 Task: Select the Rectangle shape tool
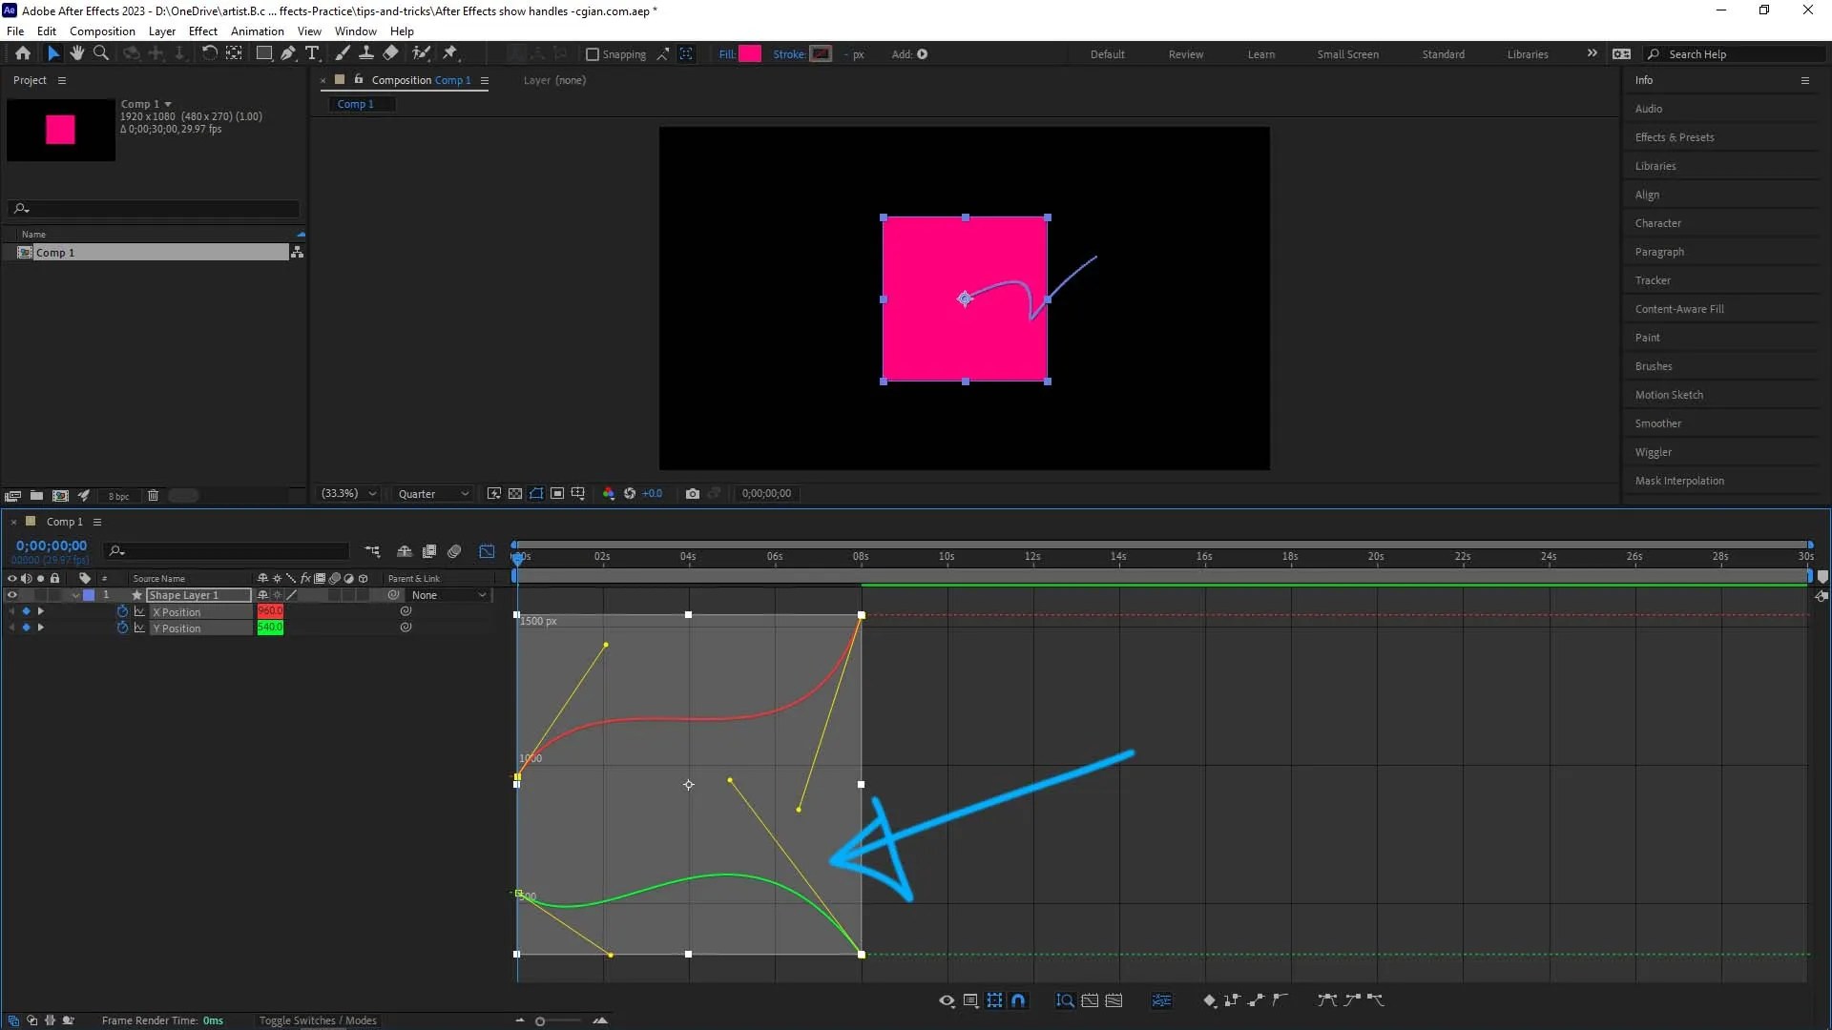[x=264, y=53]
